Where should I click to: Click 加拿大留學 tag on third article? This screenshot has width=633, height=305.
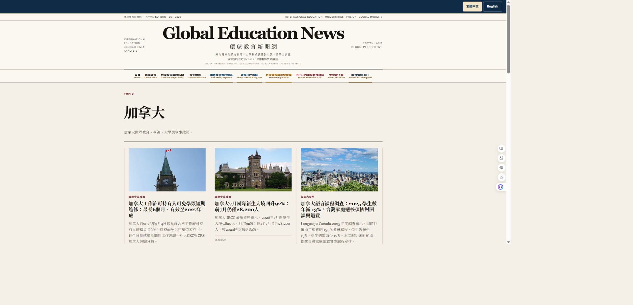[308, 197]
